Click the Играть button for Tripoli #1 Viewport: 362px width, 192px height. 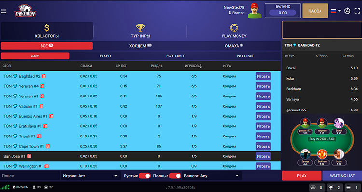point(263,137)
